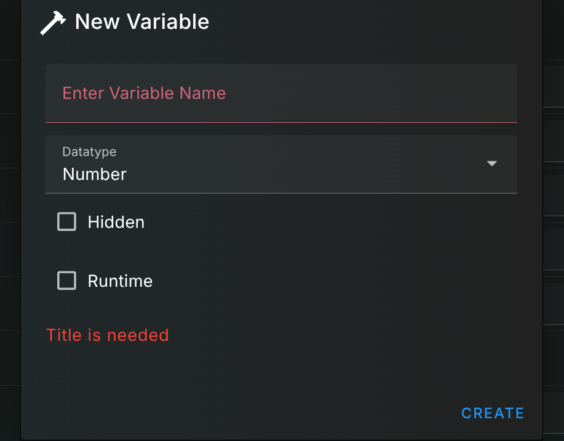Image resolution: width=564 pixels, height=441 pixels.
Task: Click the "Runtime" checkbox label
Action: 120,281
